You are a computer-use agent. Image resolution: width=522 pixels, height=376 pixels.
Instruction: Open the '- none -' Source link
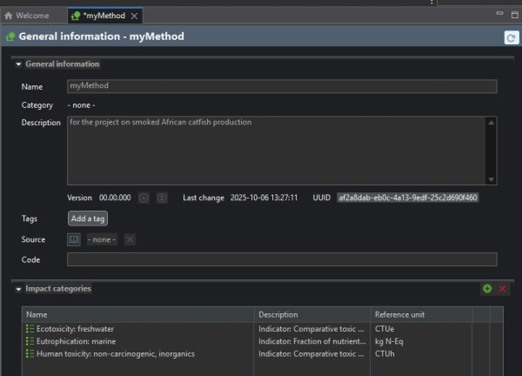point(102,239)
